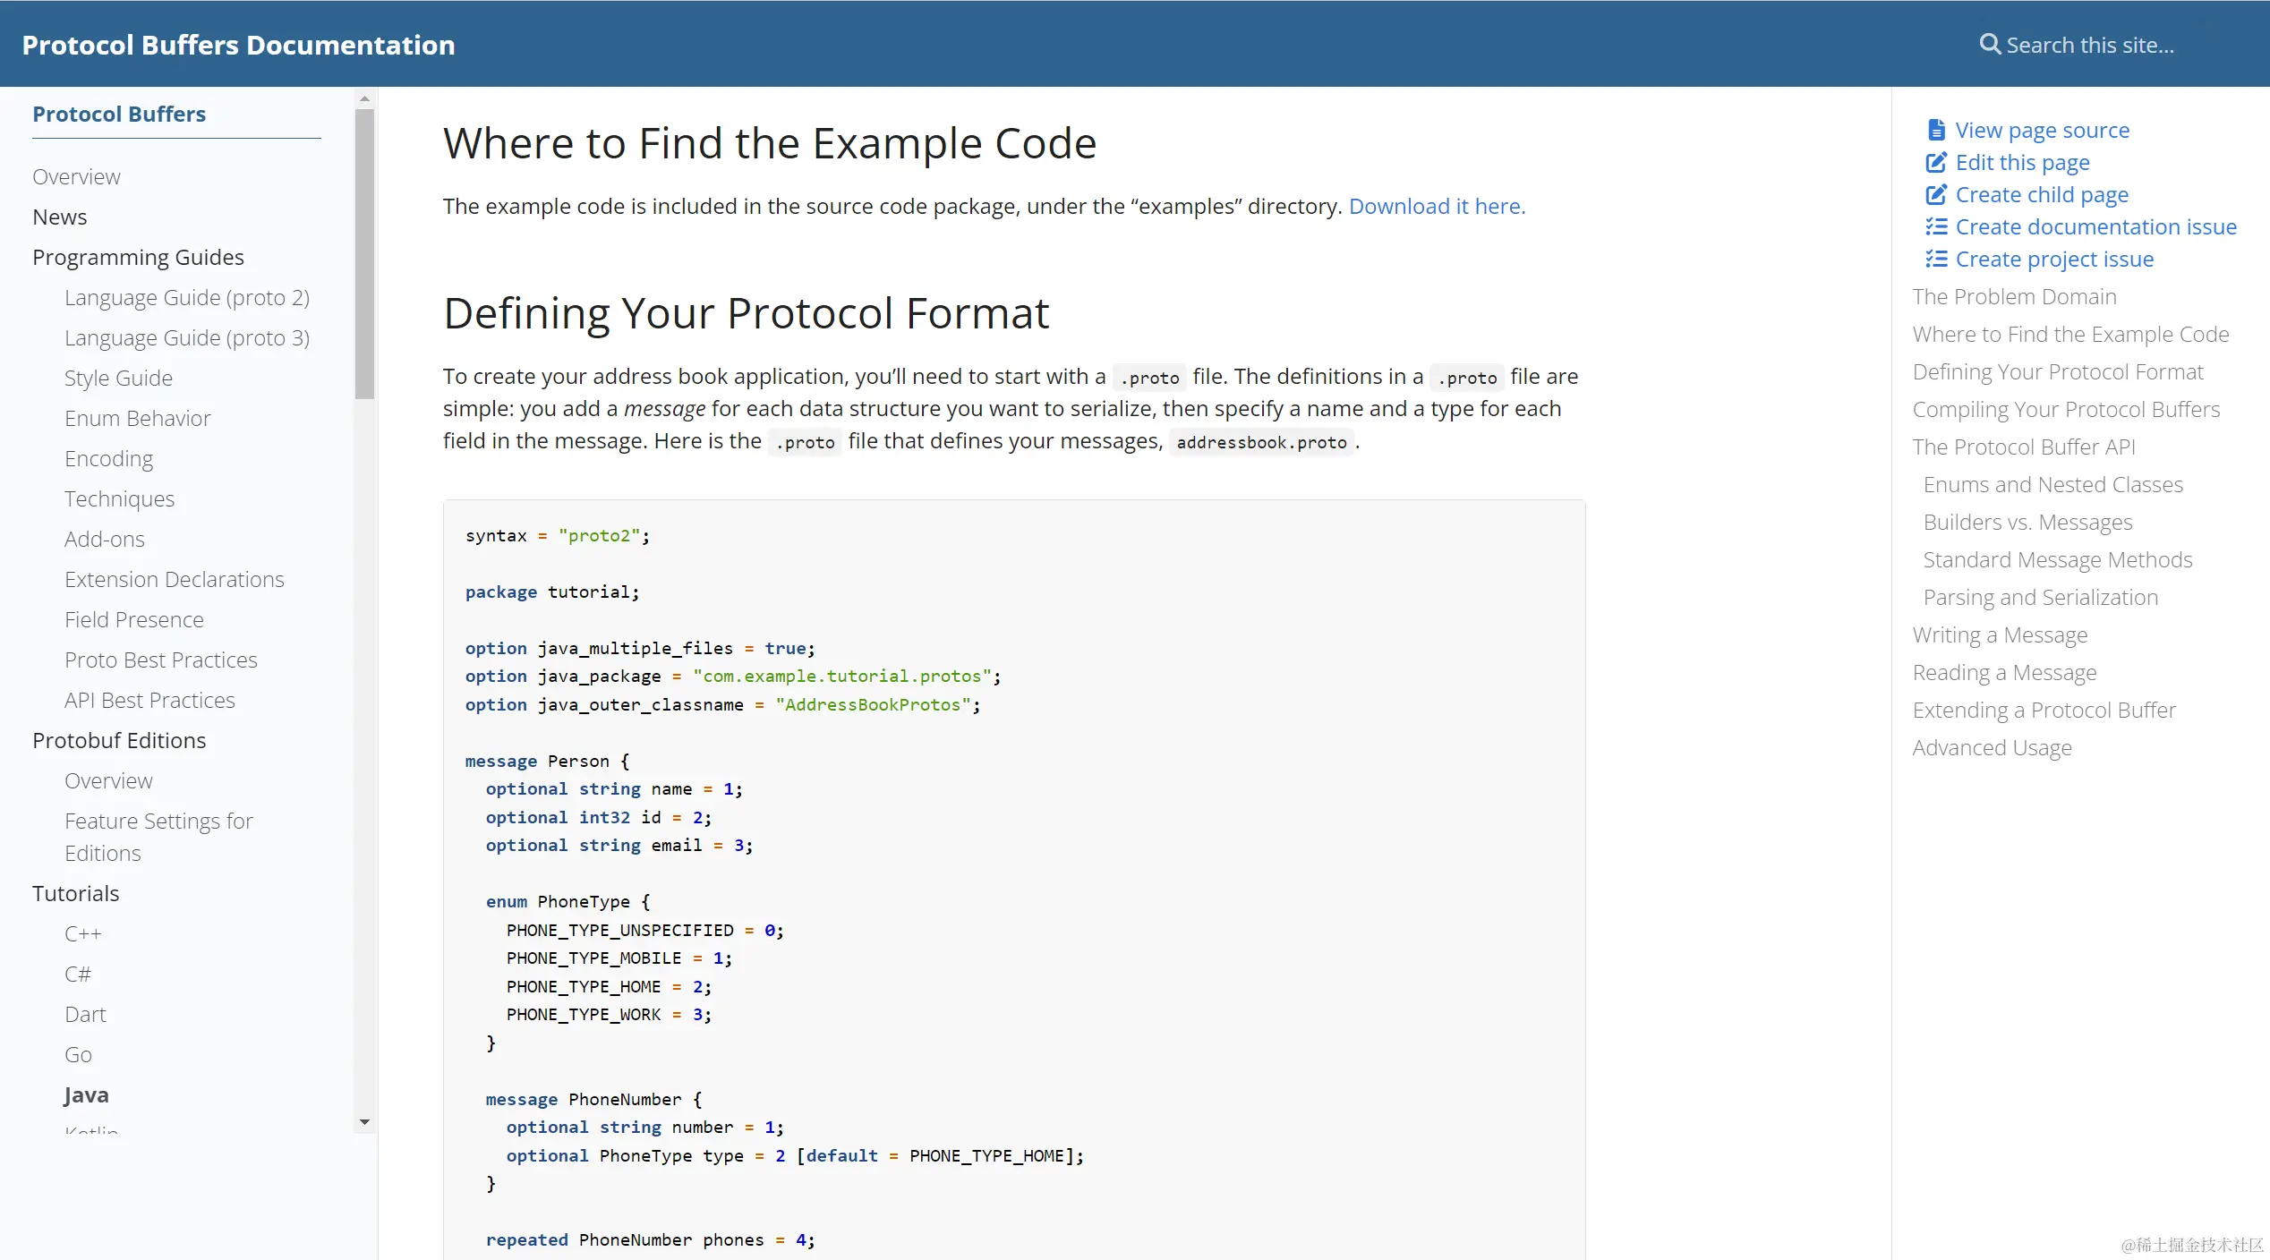Image resolution: width=2270 pixels, height=1260 pixels.
Task: Click the Create child page pencil icon
Action: (1936, 195)
